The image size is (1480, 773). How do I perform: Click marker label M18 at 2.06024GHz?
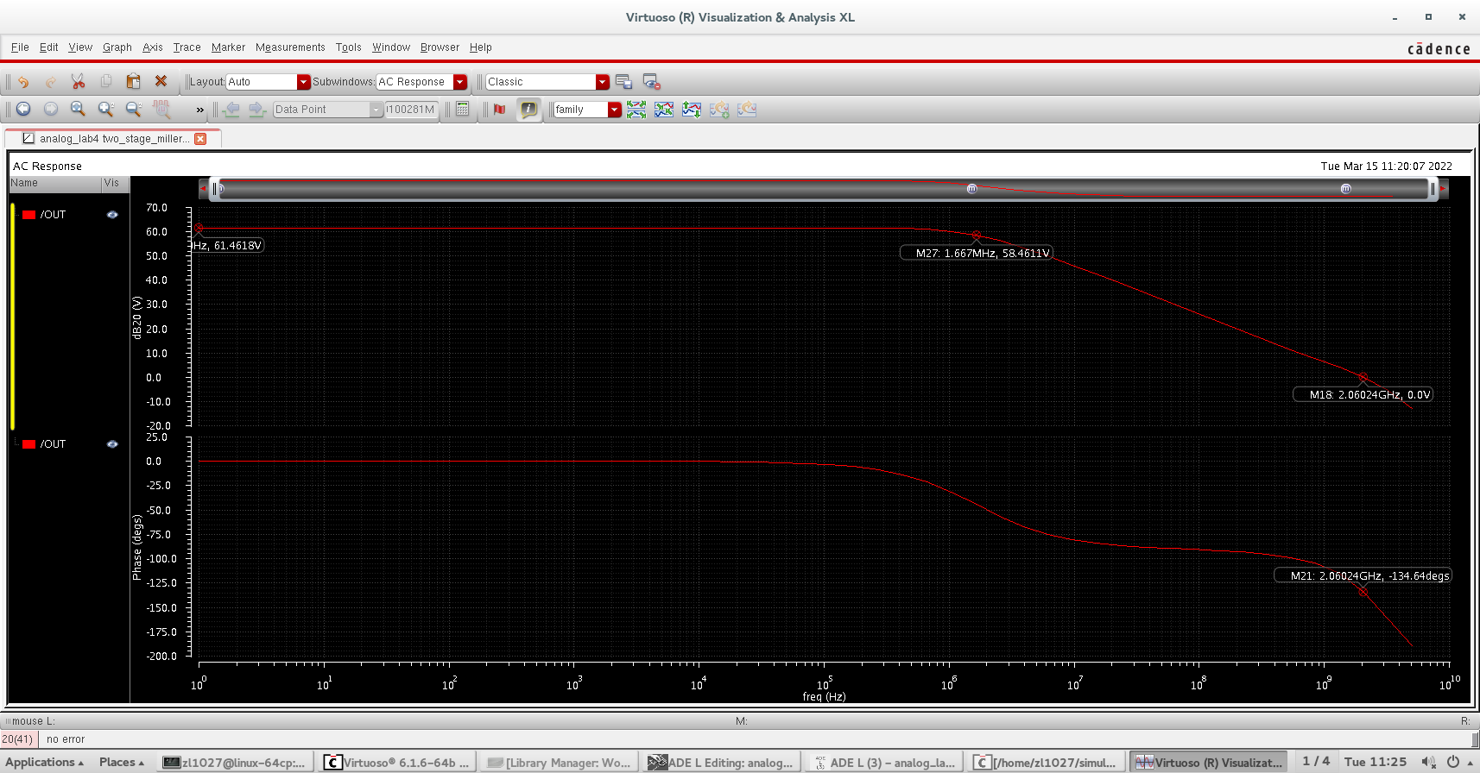point(1363,394)
